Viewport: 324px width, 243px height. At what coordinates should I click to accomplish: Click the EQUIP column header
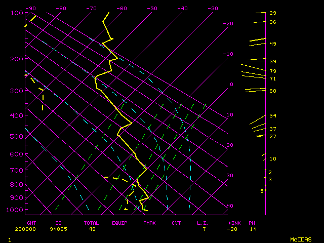(119, 223)
